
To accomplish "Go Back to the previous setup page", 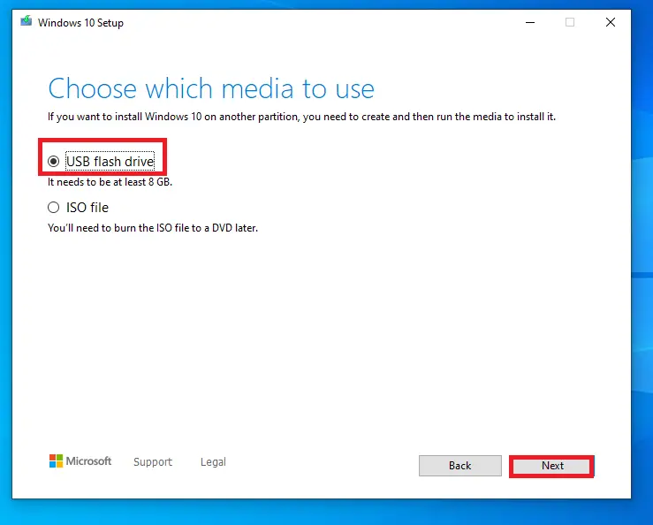I will [460, 466].
